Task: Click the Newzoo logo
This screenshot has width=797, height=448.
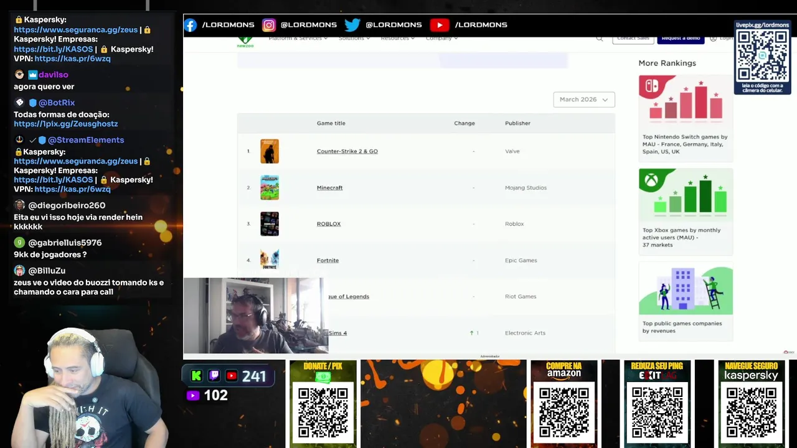Action: 245,42
